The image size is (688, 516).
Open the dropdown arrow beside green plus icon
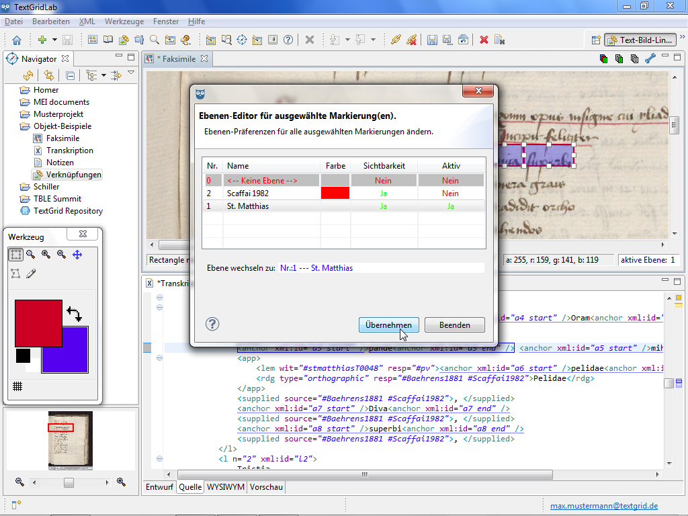click(55, 40)
